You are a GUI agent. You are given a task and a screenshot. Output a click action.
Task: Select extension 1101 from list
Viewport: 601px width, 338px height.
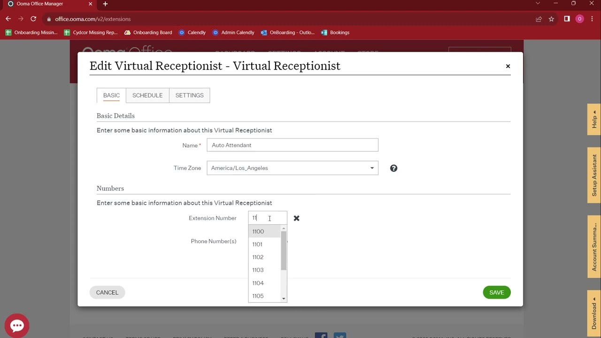(265, 244)
